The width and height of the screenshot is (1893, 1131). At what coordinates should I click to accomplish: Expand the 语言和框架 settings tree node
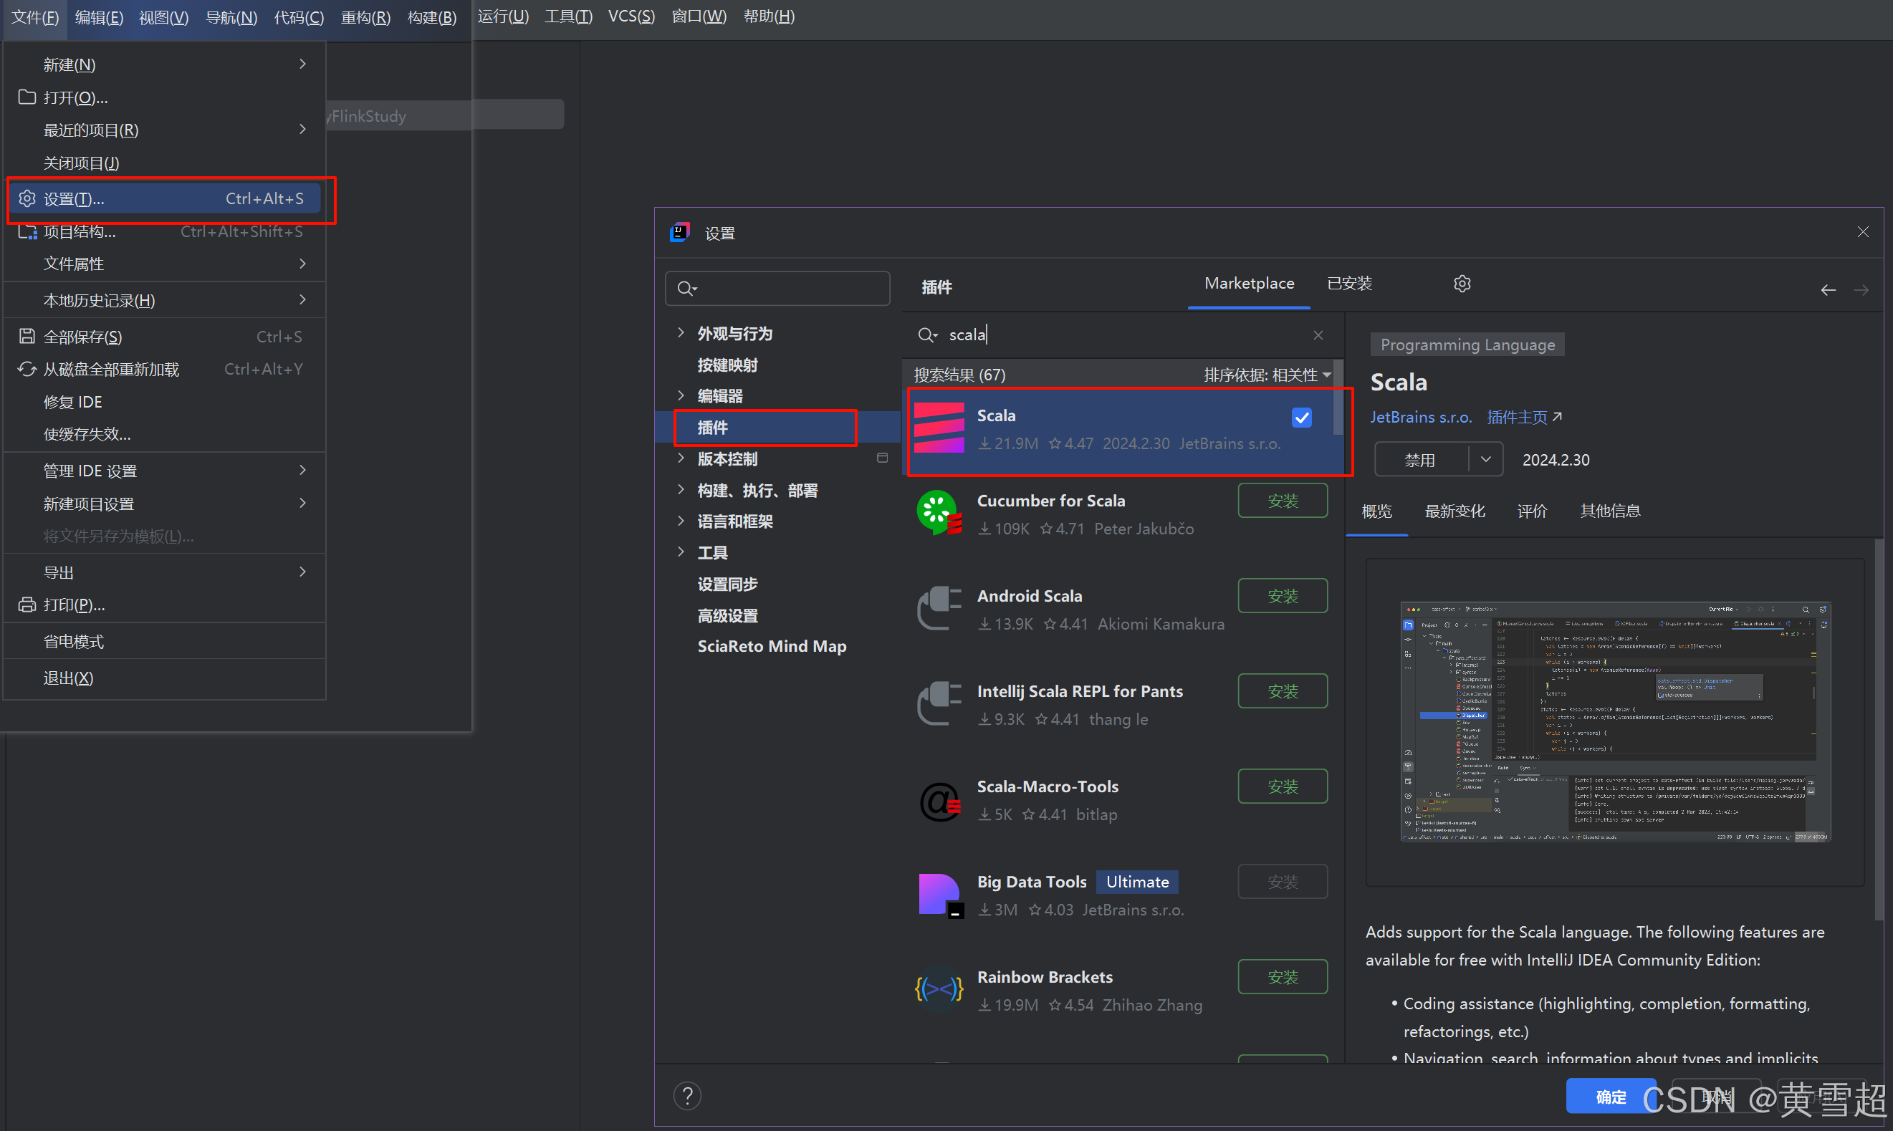pos(681,521)
